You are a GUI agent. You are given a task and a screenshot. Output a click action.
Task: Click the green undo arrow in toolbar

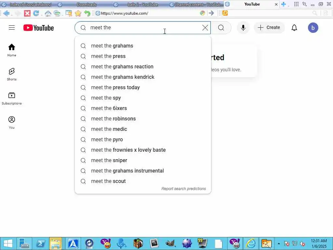tap(87, 13)
